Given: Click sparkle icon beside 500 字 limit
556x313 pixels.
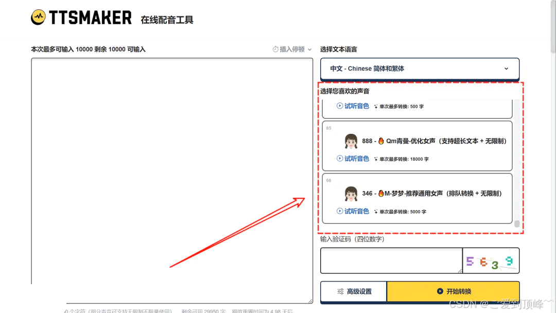Looking at the screenshot, I should [x=376, y=107].
